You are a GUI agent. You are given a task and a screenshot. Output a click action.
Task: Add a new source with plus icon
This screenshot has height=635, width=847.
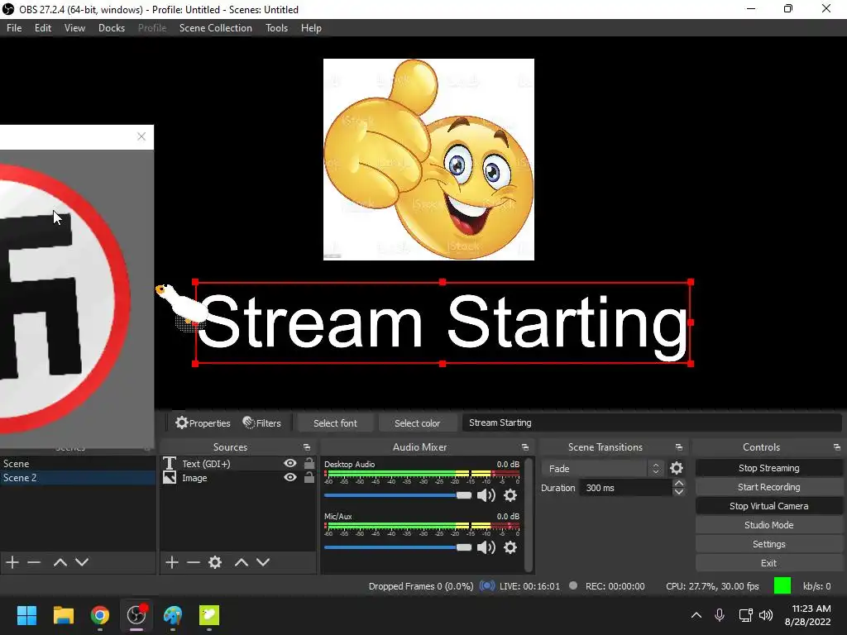172,562
